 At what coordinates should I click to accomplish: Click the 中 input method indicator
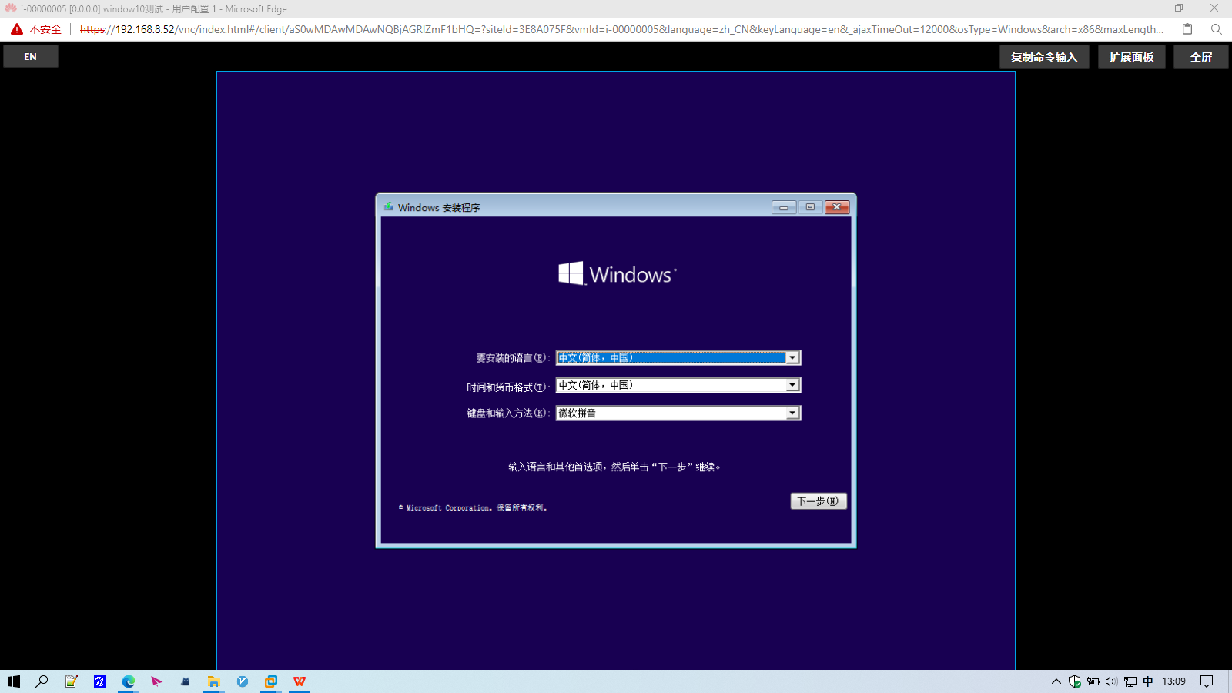(1148, 681)
